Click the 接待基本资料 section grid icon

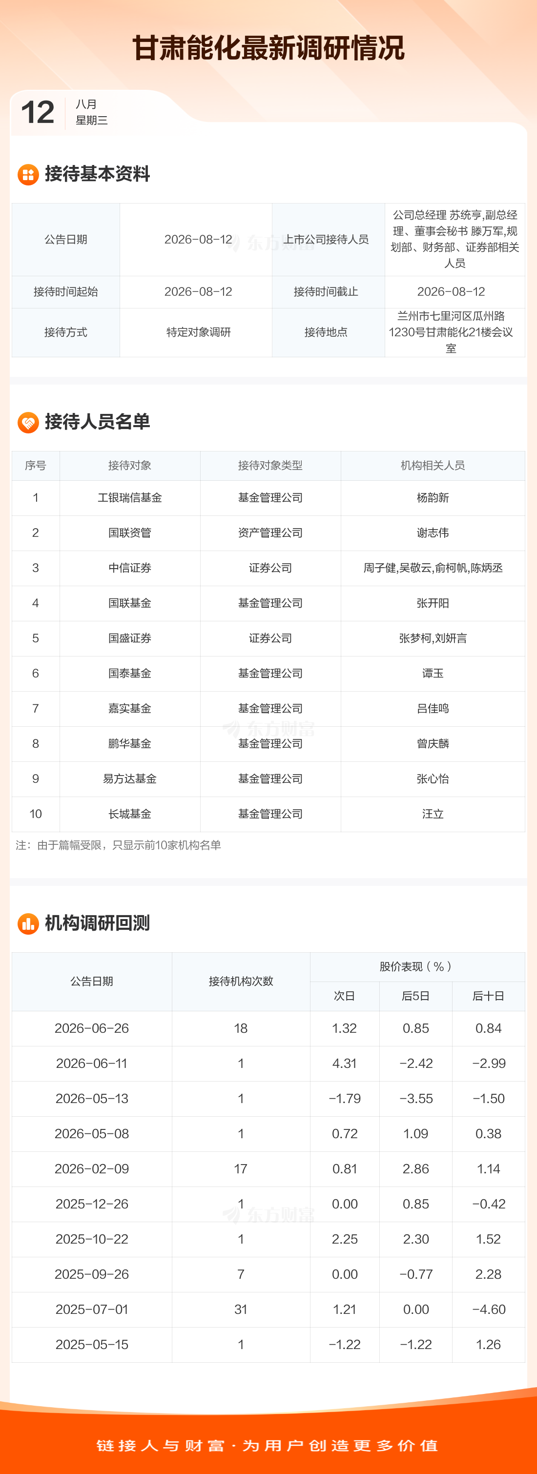pyautogui.click(x=28, y=175)
